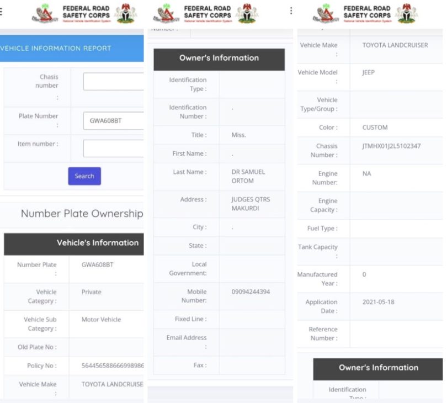The image size is (447, 403).
Task: Open the hamburger menu icon at far left
Action: (x=1, y=12)
